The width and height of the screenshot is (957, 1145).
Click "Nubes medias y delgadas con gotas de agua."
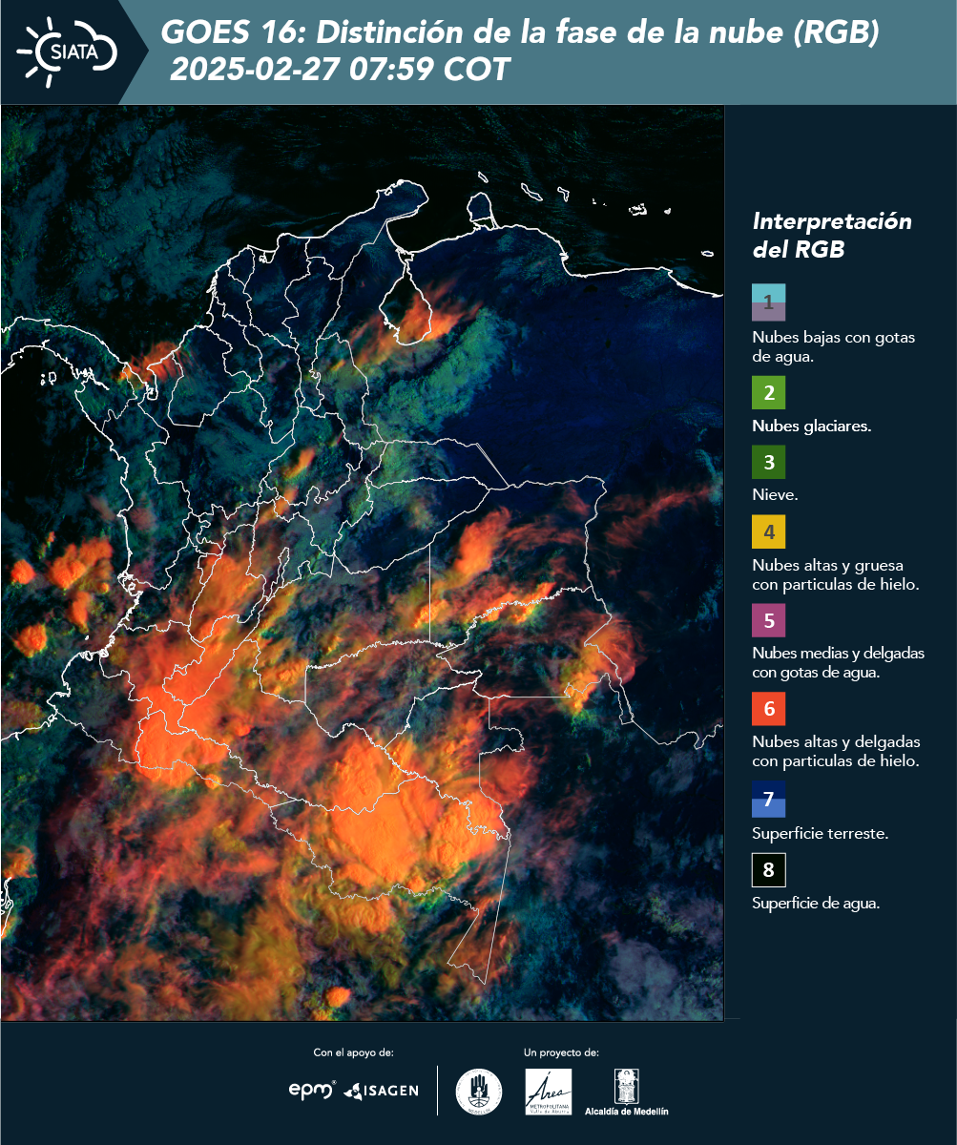point(839,663)
